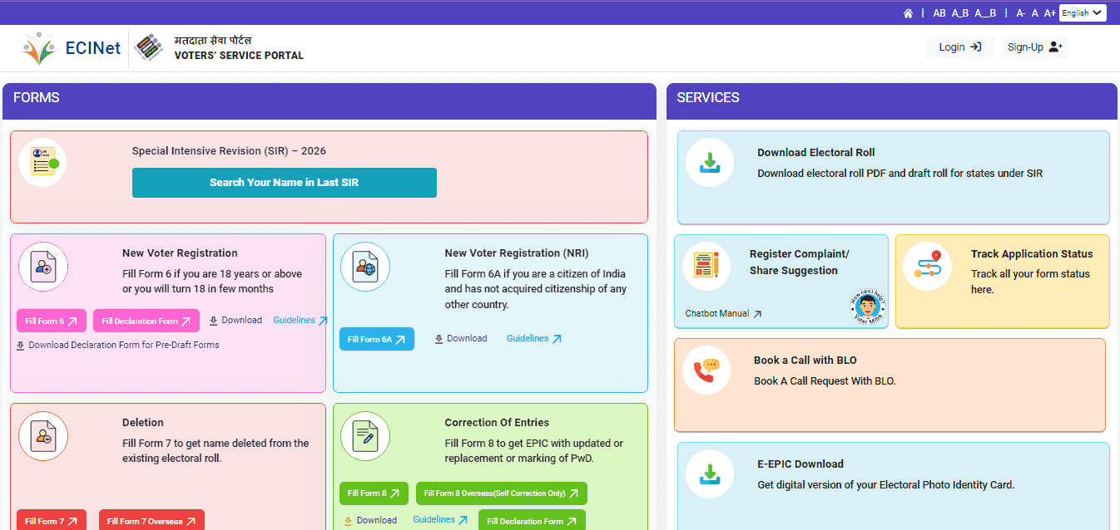Click the home icon in the top bar

point(908,12)
